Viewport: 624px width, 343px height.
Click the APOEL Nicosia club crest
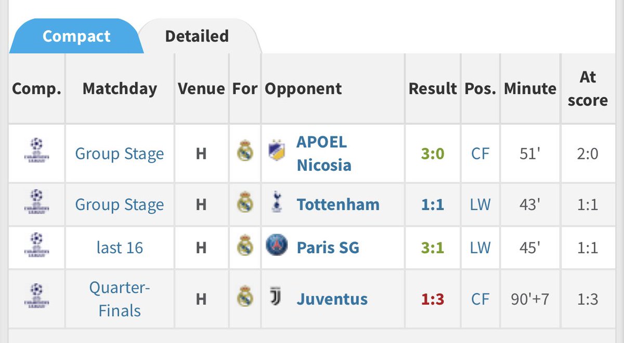[276, 153]
